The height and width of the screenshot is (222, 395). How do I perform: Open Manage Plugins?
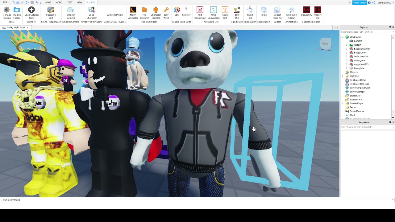tap(6, 13)
